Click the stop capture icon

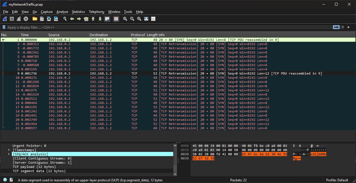(x=12, y=19)
